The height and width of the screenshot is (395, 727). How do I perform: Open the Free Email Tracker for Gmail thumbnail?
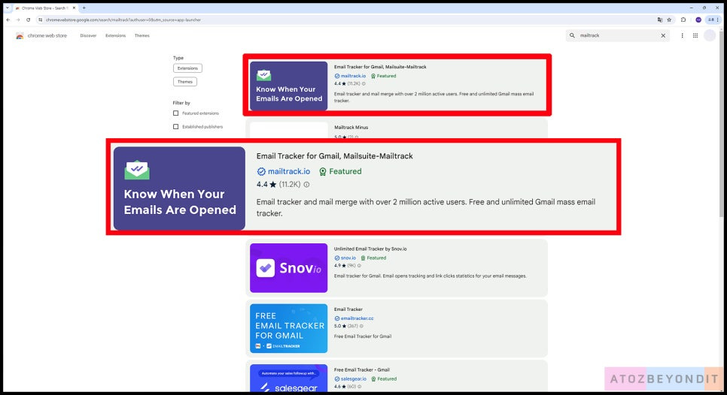point(288,328)
